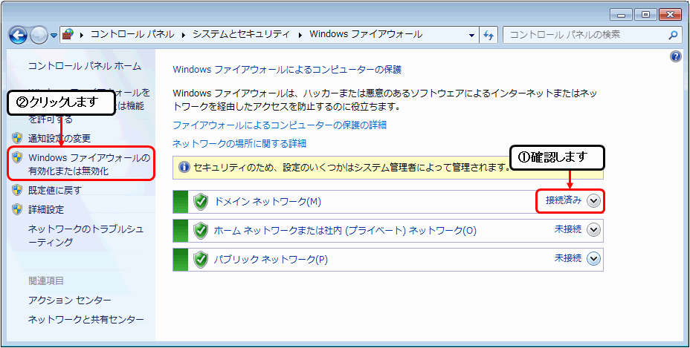Click the パブリック ネットワーク(P) heading
690x348 pixels.
click(x=271, y=260)
